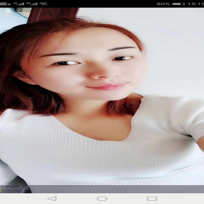This screenshot has height=204, width=204.
Task: Tap the Back triangle navigation button
Action: (52, 198)
